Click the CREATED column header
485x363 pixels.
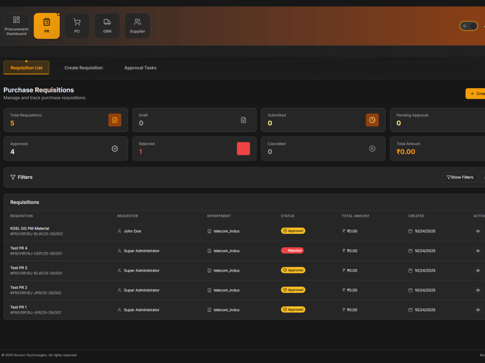416,216
